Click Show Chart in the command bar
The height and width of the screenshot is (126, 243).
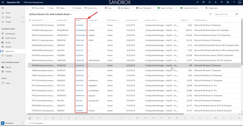click(x=38, y=8)
